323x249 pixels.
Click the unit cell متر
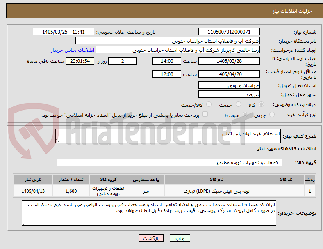click(x=146, y=191)
